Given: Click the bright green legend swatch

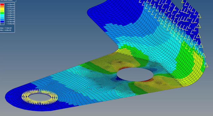Looking at the screenshot, I should click(x=2, y=13).
